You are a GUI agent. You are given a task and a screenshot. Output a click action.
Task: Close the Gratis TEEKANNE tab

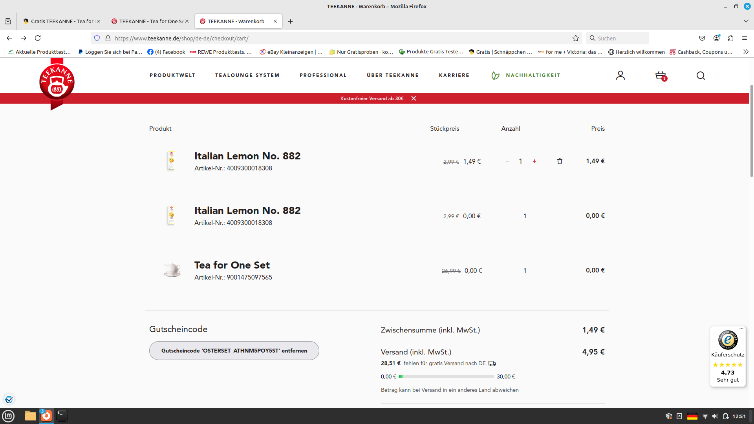pyautogui.click(x=99, y=21)
